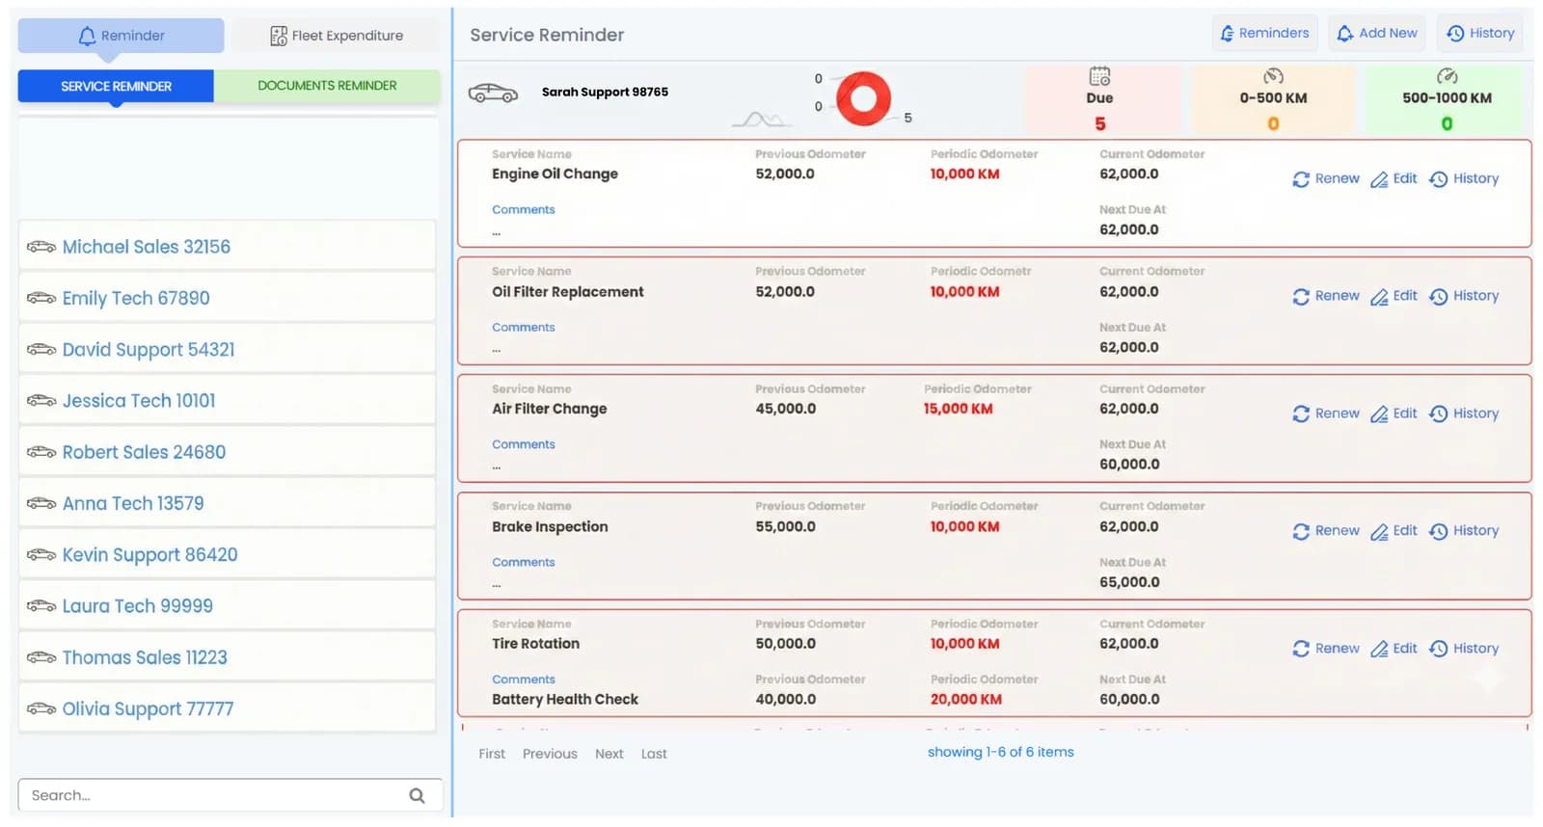Click the 0-500 KM status card
Screen dimensions: 1543x827
point(1273,99)
